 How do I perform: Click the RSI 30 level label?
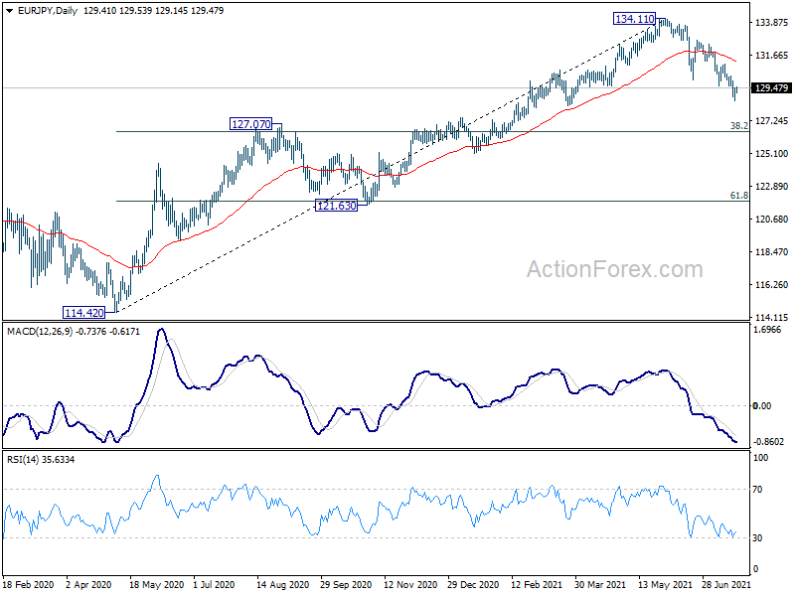[757, 538]
